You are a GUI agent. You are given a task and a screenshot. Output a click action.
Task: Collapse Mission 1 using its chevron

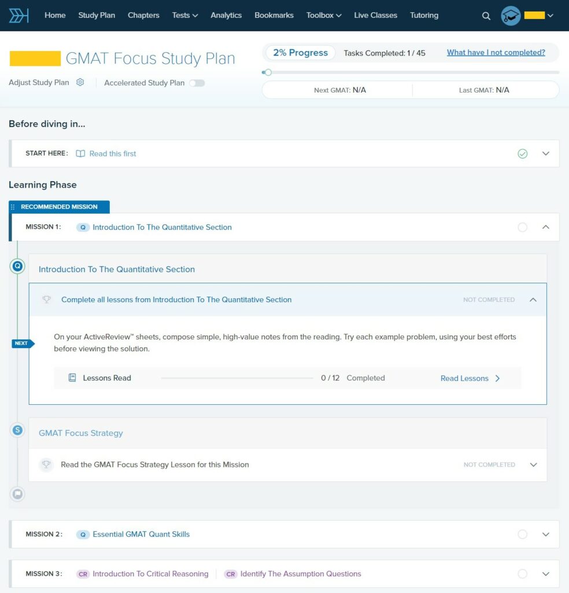point(545,227)
